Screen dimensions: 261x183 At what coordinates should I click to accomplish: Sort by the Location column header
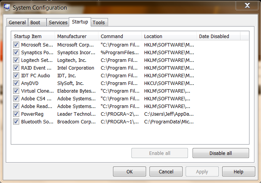pyautogui.click(x=169, y=36)
